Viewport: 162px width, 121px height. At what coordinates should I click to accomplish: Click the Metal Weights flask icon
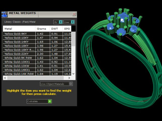click(4, 14)
